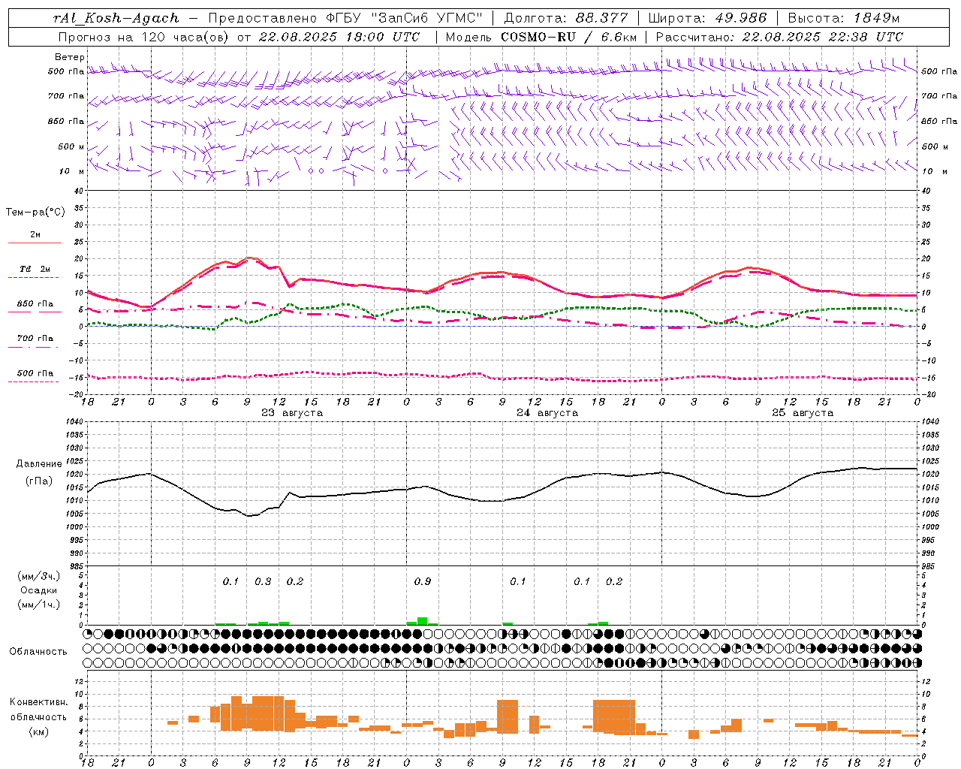Click the tallest green precipitation bar below 0.9
The width and height of the screenshot is (961, 769).
point(423,621)
